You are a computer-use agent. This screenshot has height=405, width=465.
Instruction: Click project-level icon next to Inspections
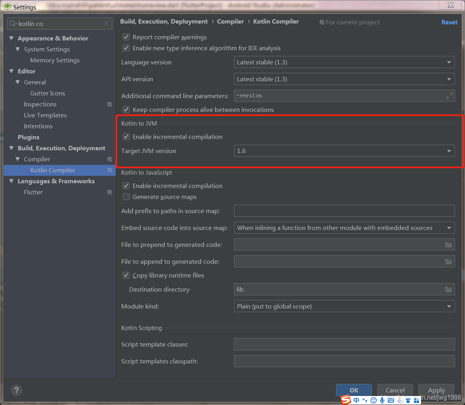point(110,104)
